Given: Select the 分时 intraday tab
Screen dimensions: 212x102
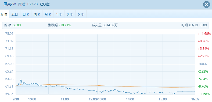Looking at the screenshot, I should [4, 14].
